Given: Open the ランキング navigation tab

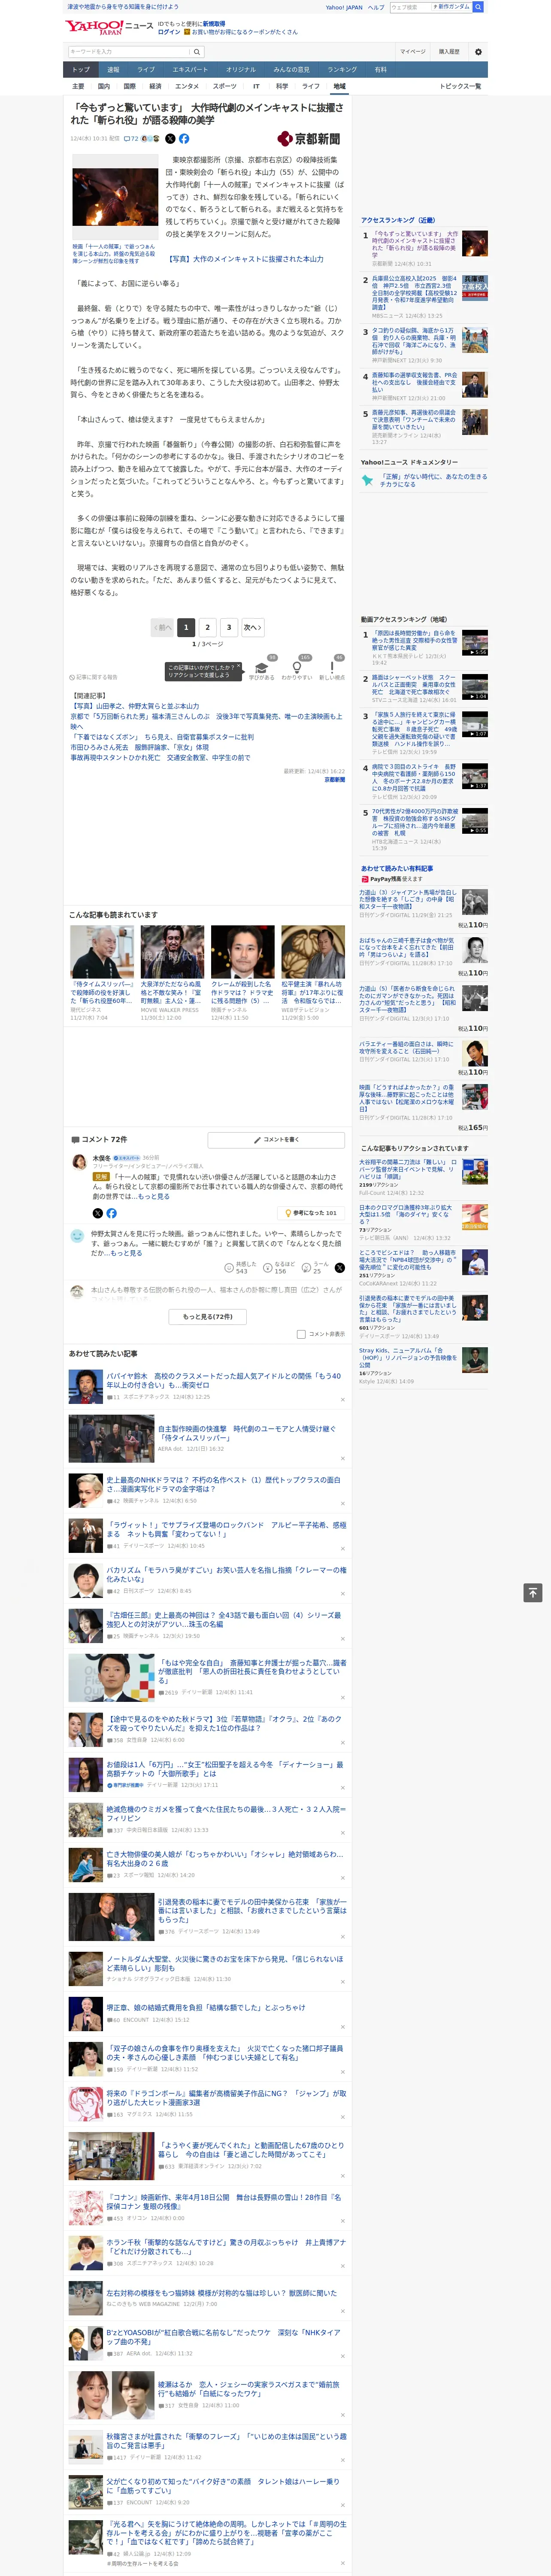Looking at the screenshot, I should pos(342,70).
